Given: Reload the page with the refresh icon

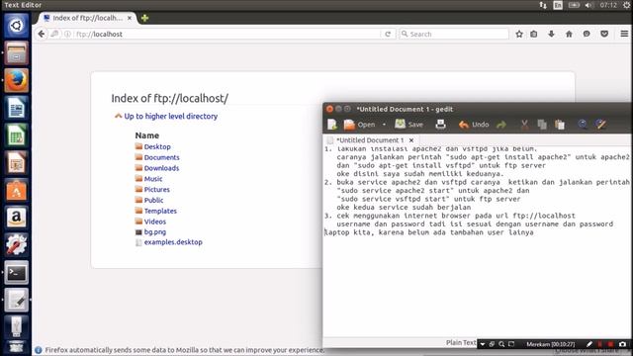Looking at the screenshot, I should (388, 34).
